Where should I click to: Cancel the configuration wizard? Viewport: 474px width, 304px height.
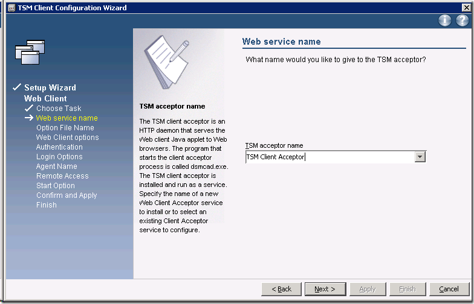coord(449,289)
